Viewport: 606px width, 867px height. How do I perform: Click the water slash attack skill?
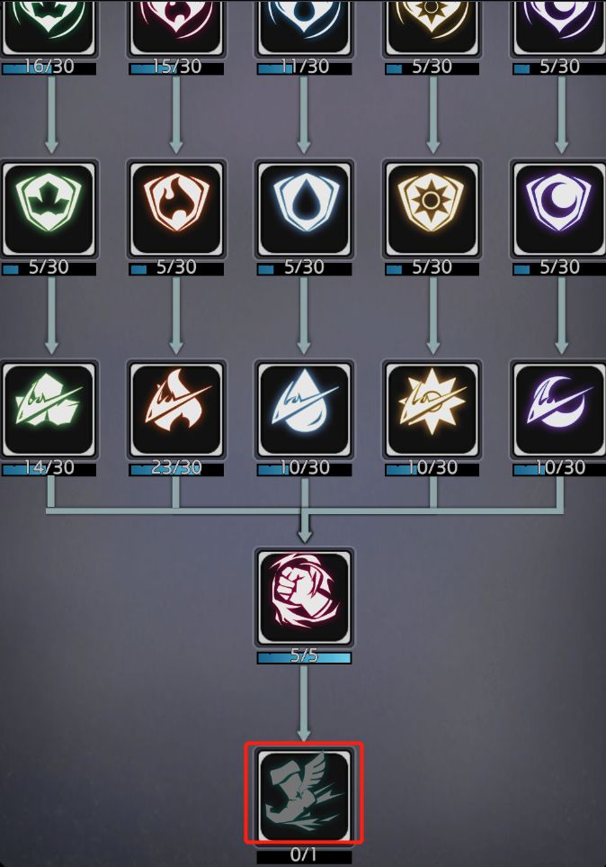(304, 409)
